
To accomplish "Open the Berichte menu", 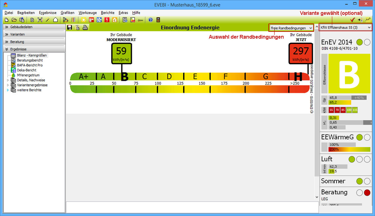I will (x=107, y=13).
